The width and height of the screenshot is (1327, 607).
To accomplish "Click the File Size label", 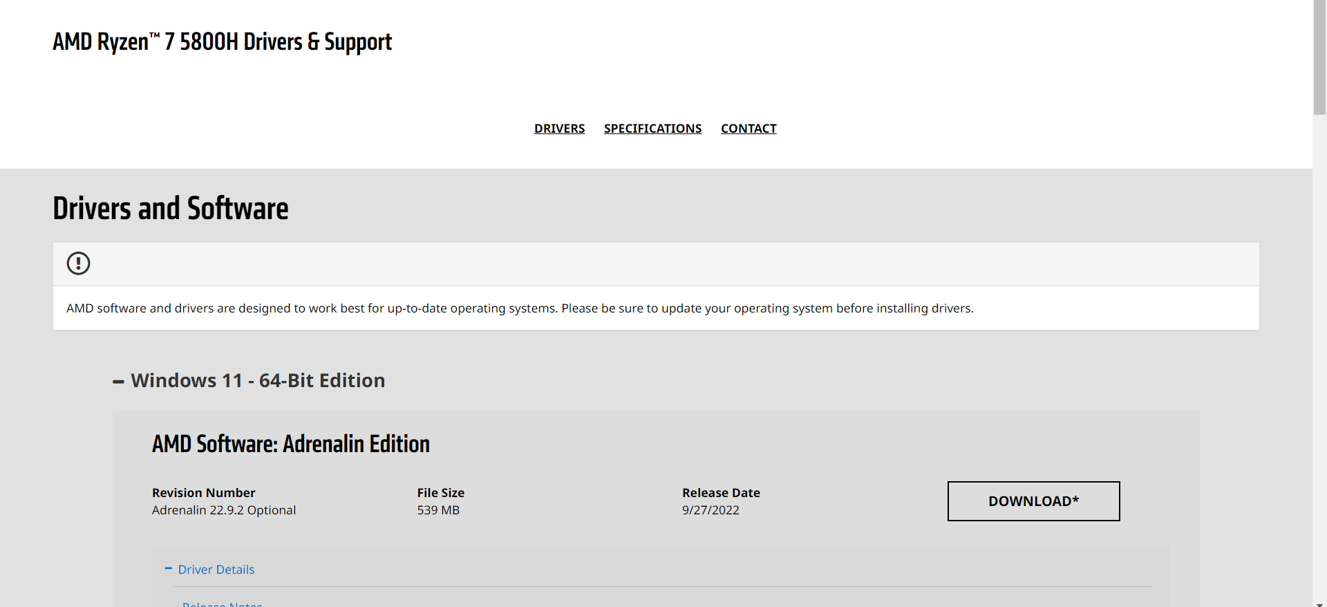I will (441, 493).
